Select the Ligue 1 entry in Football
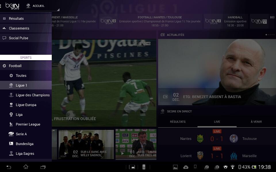 coord(21,85)
